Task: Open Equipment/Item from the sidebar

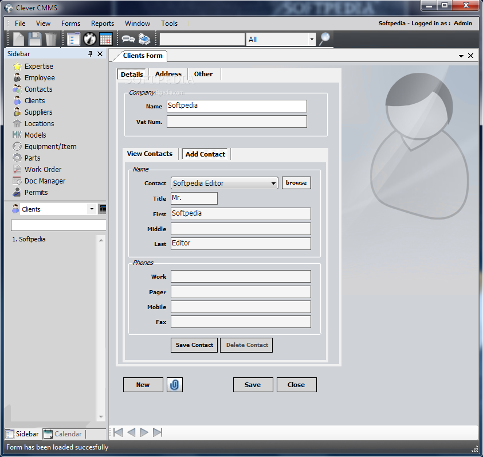Action: [x=50, y=146]
